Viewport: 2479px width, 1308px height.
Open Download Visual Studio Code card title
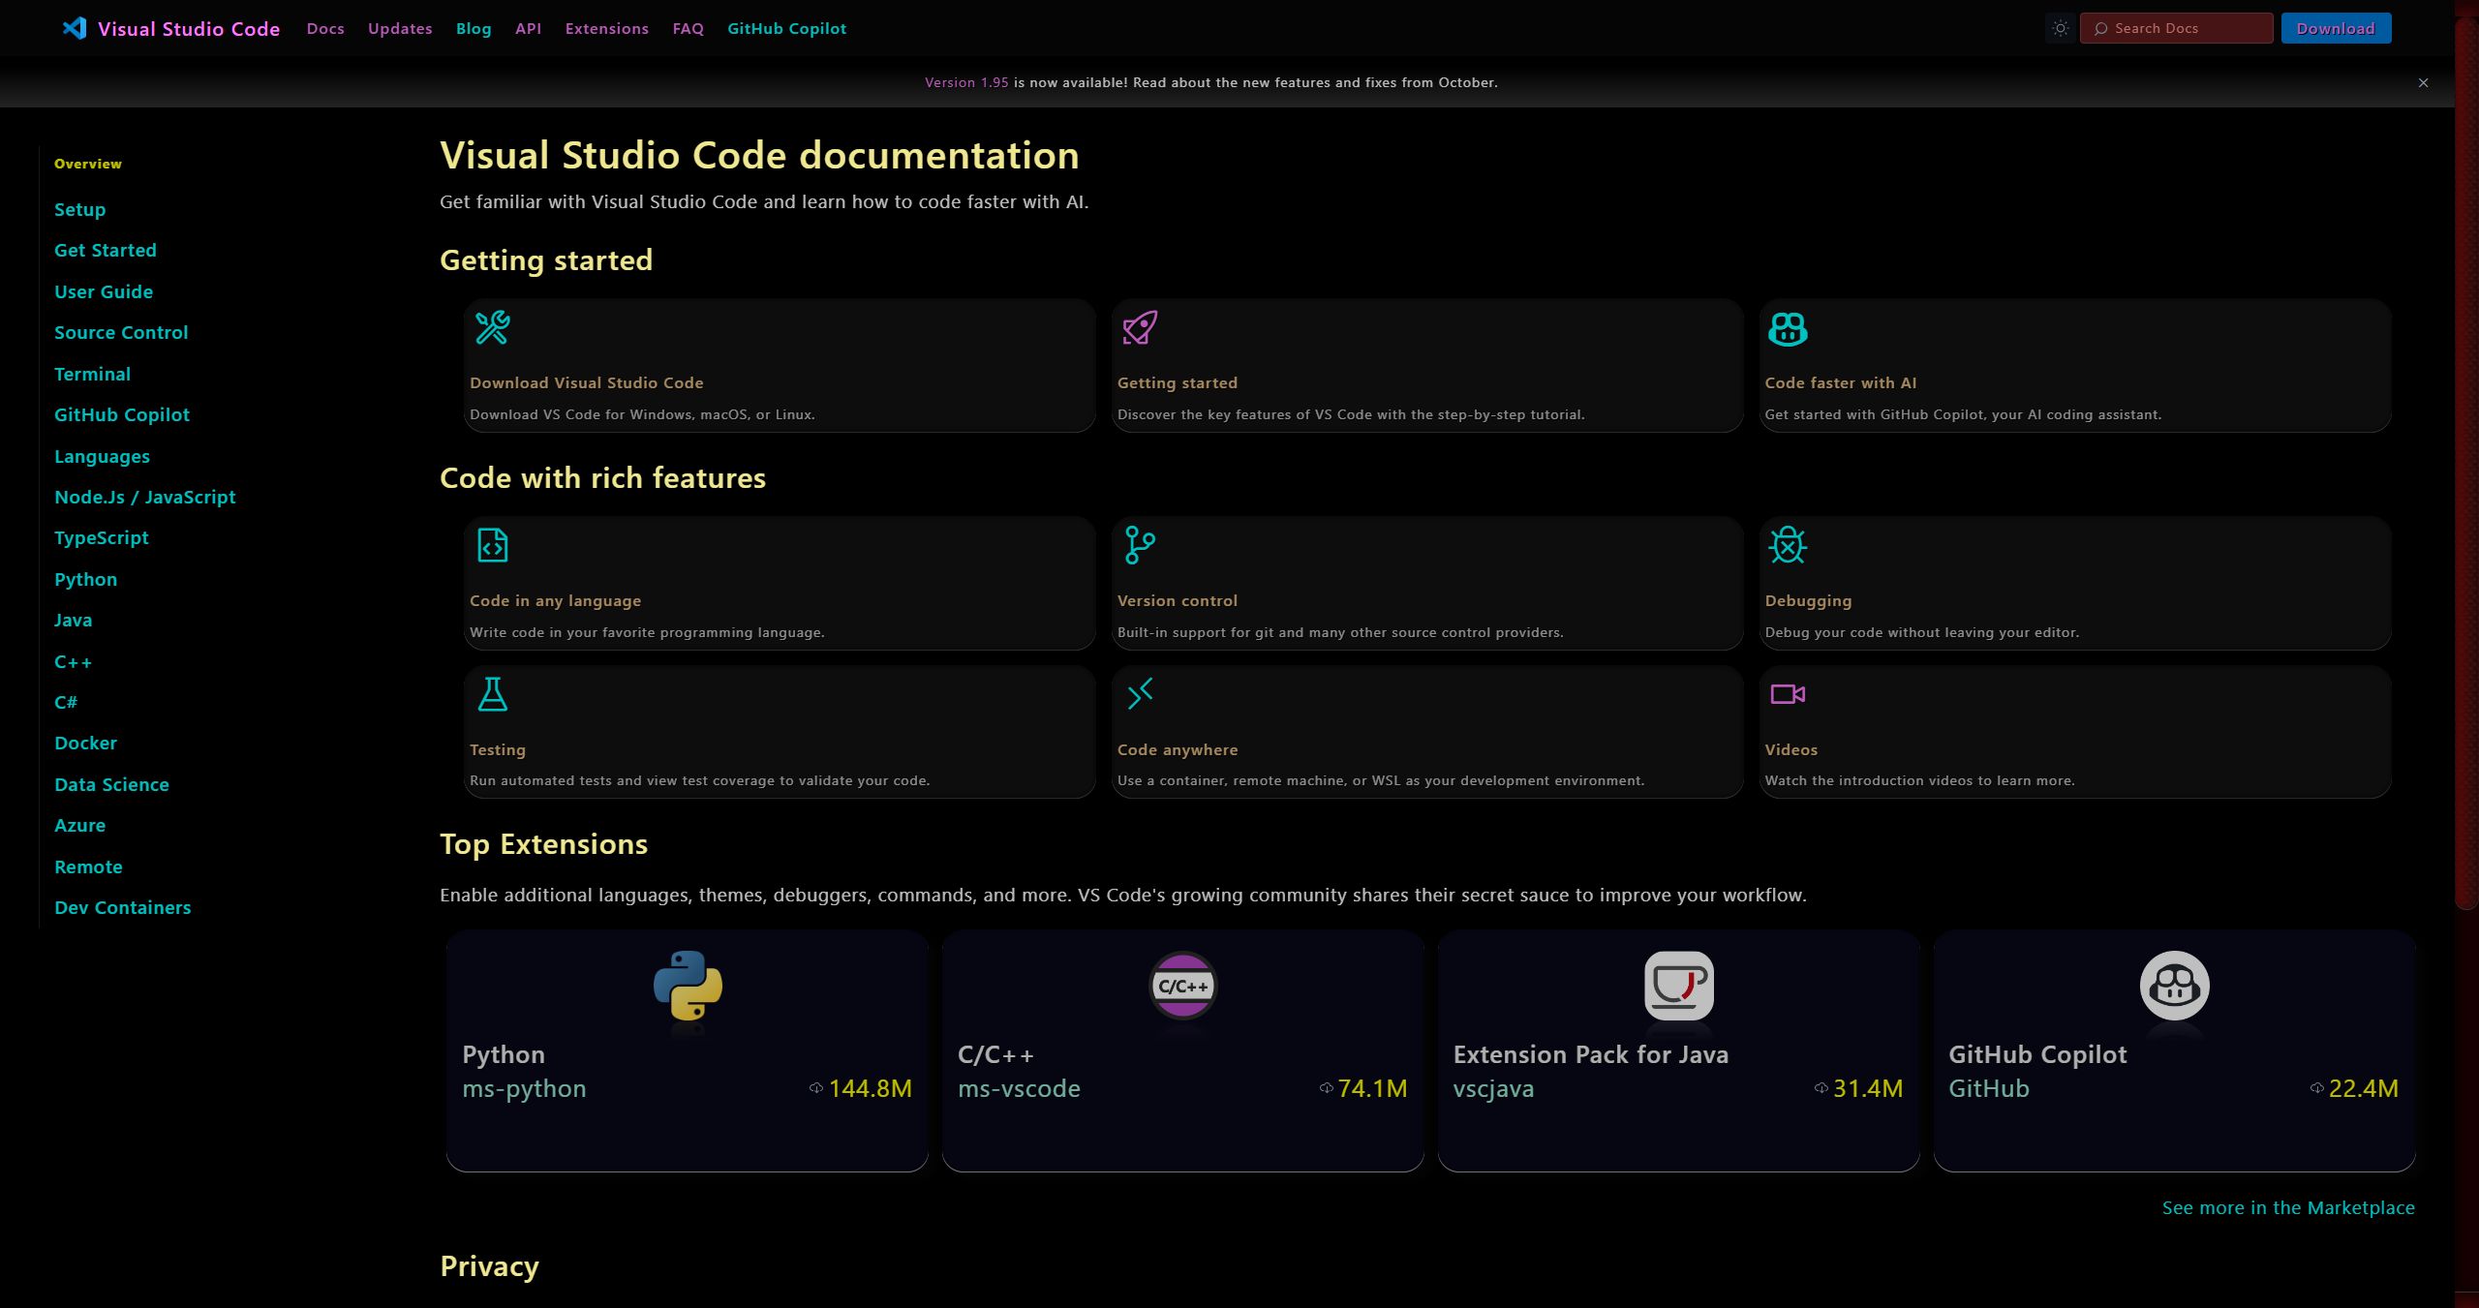(587, 383)
